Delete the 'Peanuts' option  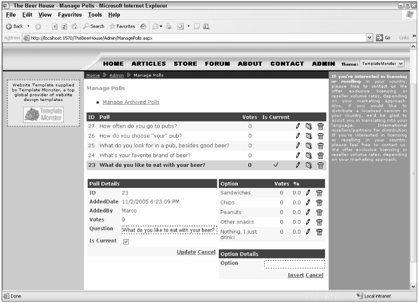click(x=319, y=213)
